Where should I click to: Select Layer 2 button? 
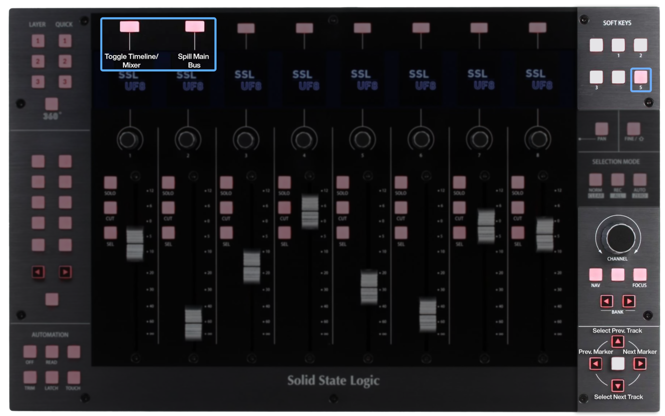pos(38,61)
